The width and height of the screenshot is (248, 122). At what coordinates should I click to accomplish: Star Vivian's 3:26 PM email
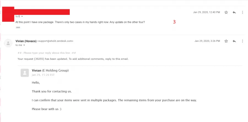click(226, 41)
